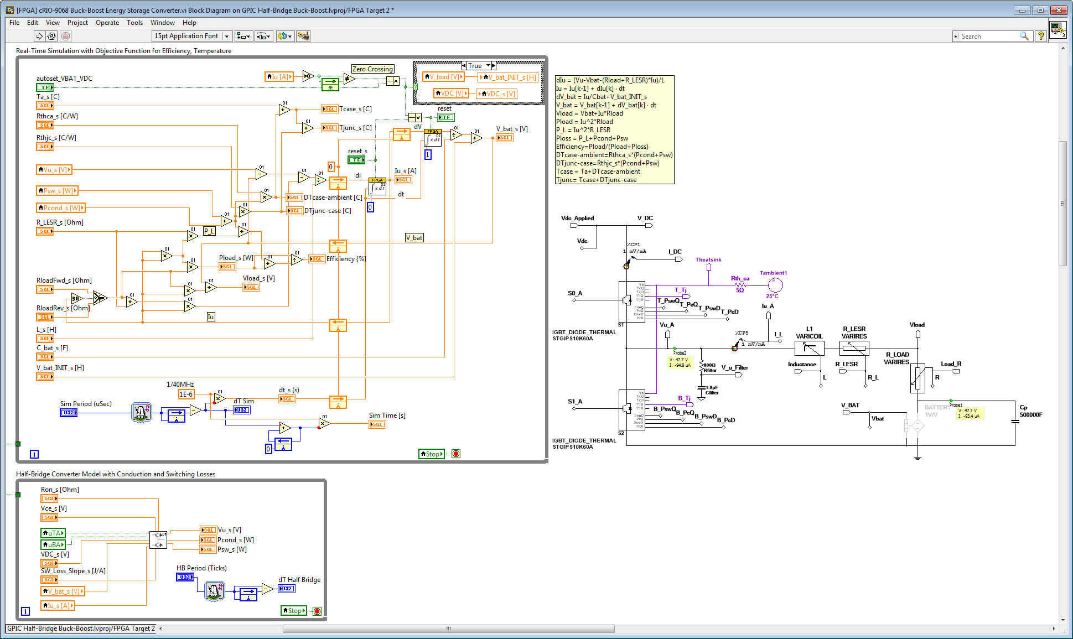Image resolution: width=1073 pixels, height=639 pixels.
Task: Open the Window menu
Action: [x=163, y=23]
